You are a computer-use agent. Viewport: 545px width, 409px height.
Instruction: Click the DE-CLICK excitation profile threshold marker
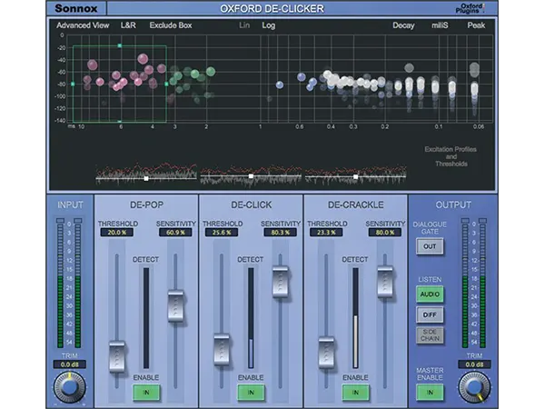coord(251,176)
